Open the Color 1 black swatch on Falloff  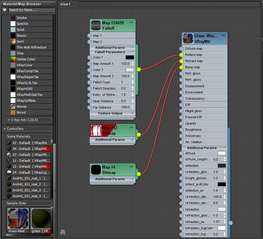130,57
